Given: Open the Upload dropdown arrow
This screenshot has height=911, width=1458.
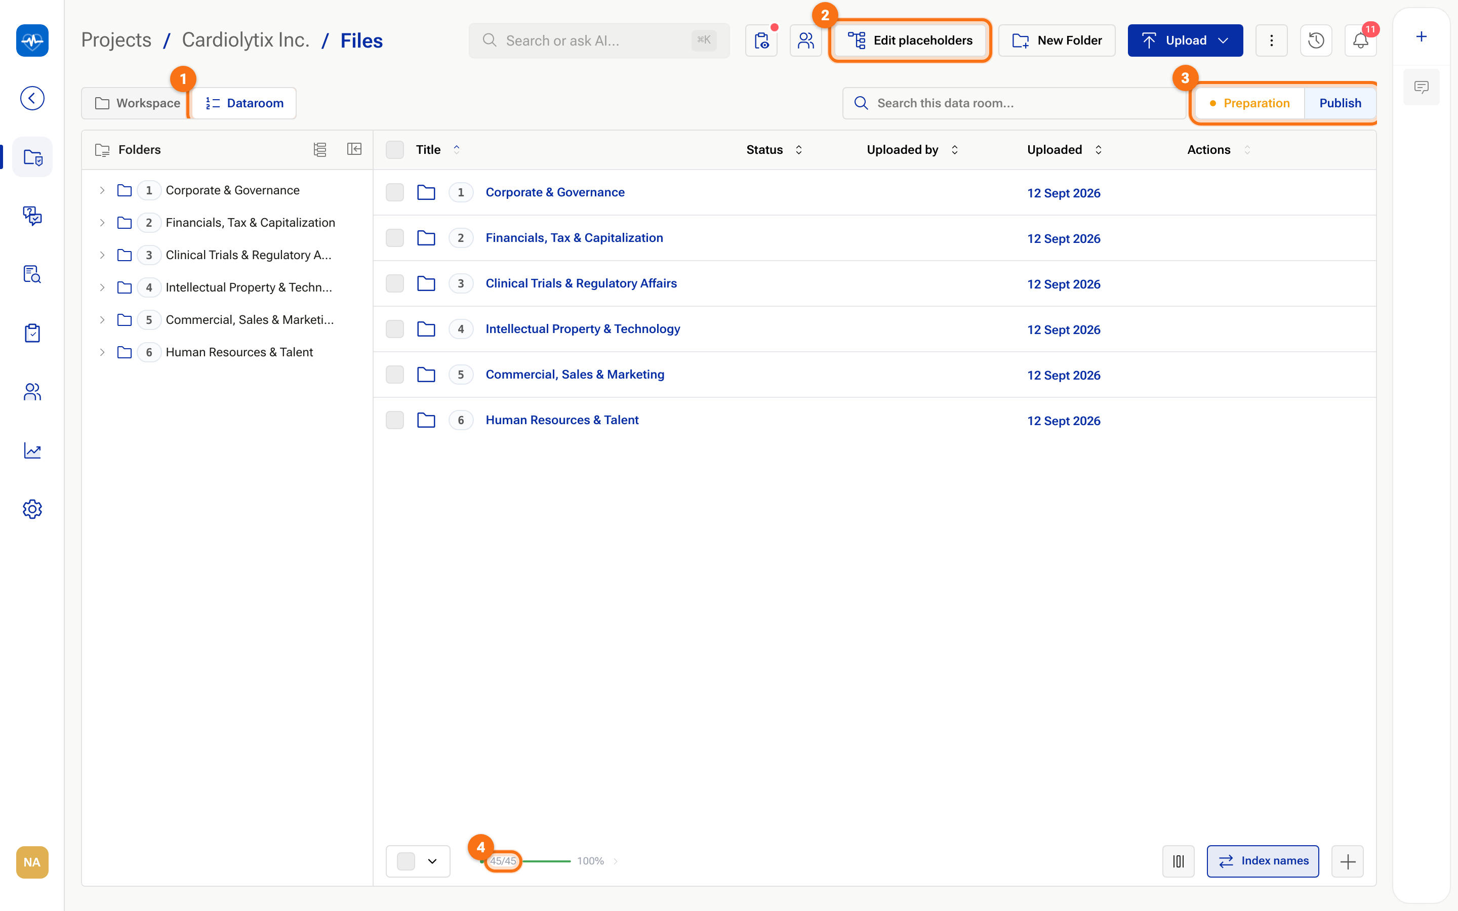Looking at the screenshot, I should click(x=1223, y=40).
